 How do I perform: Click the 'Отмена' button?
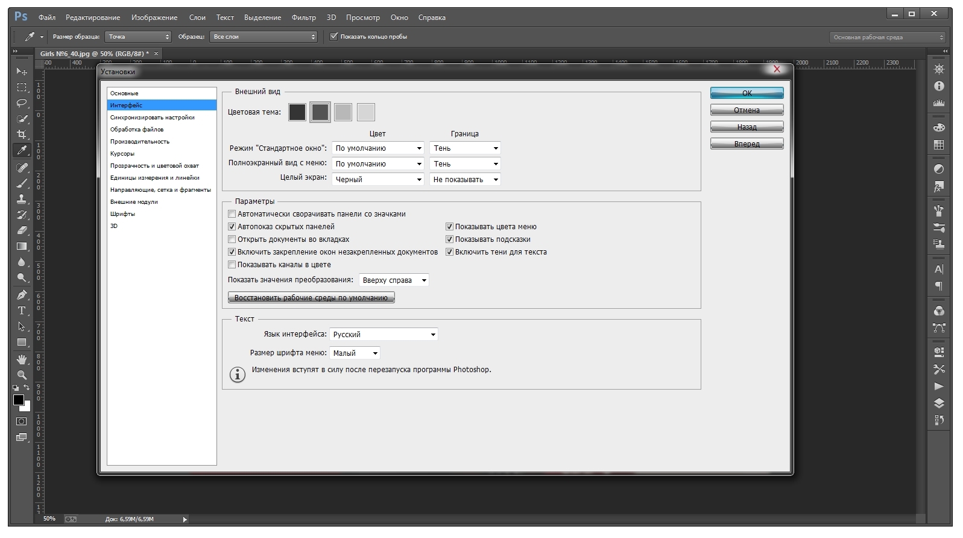click(747, 110)
